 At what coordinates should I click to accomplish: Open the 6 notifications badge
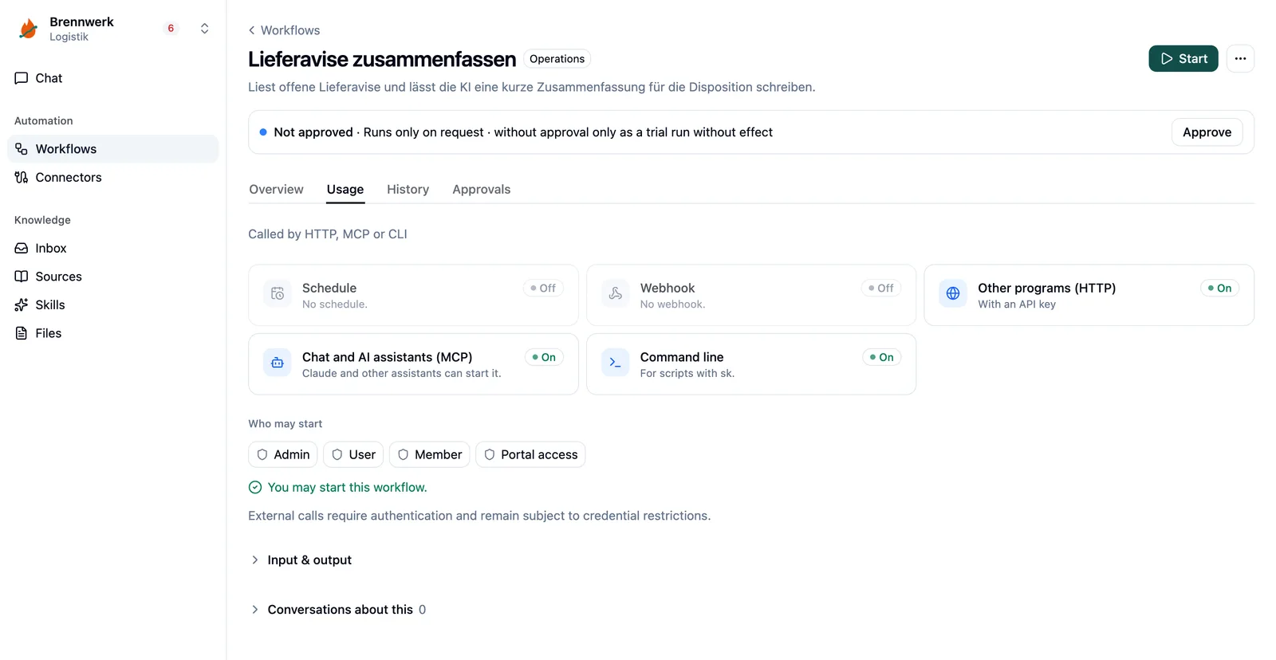[171, 29]
